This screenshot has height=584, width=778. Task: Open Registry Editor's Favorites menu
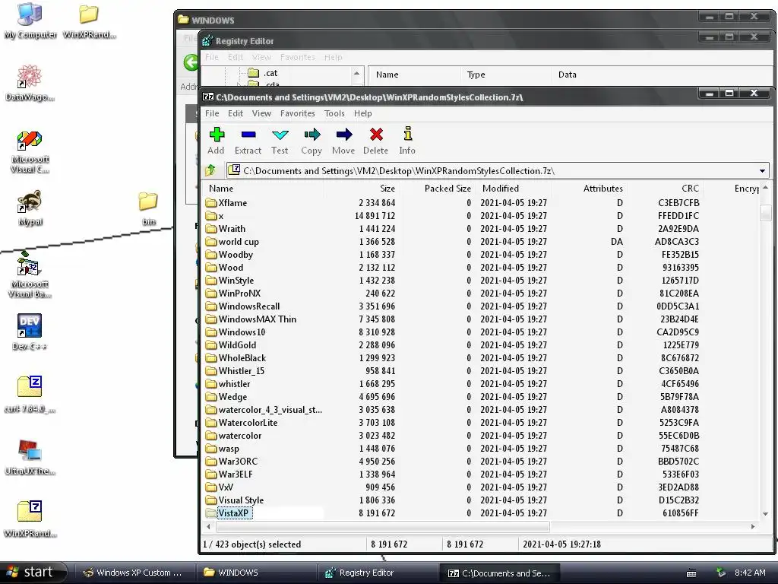pyautogui.click(x=297, y=57)
